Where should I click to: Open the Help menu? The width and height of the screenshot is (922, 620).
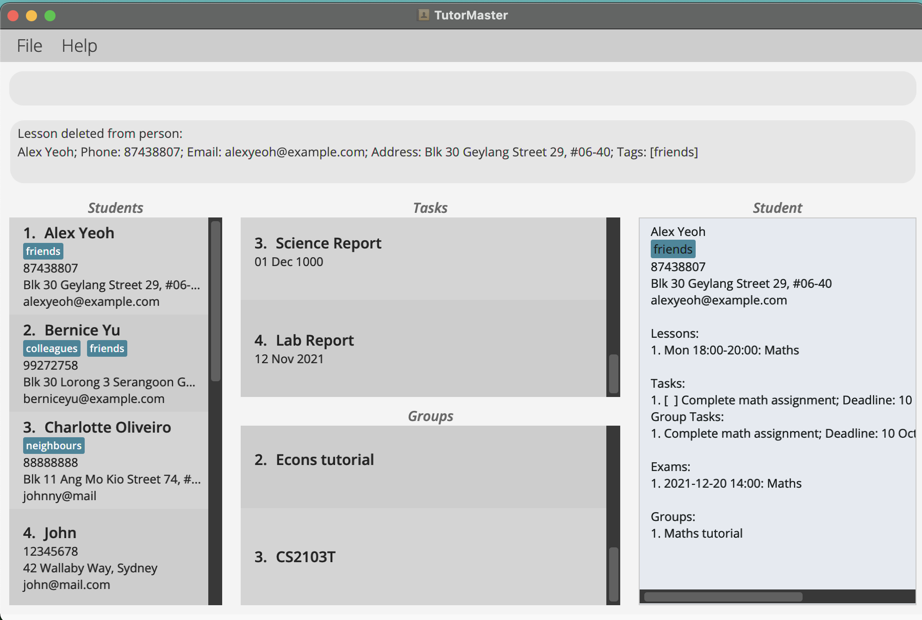[79, 46]
